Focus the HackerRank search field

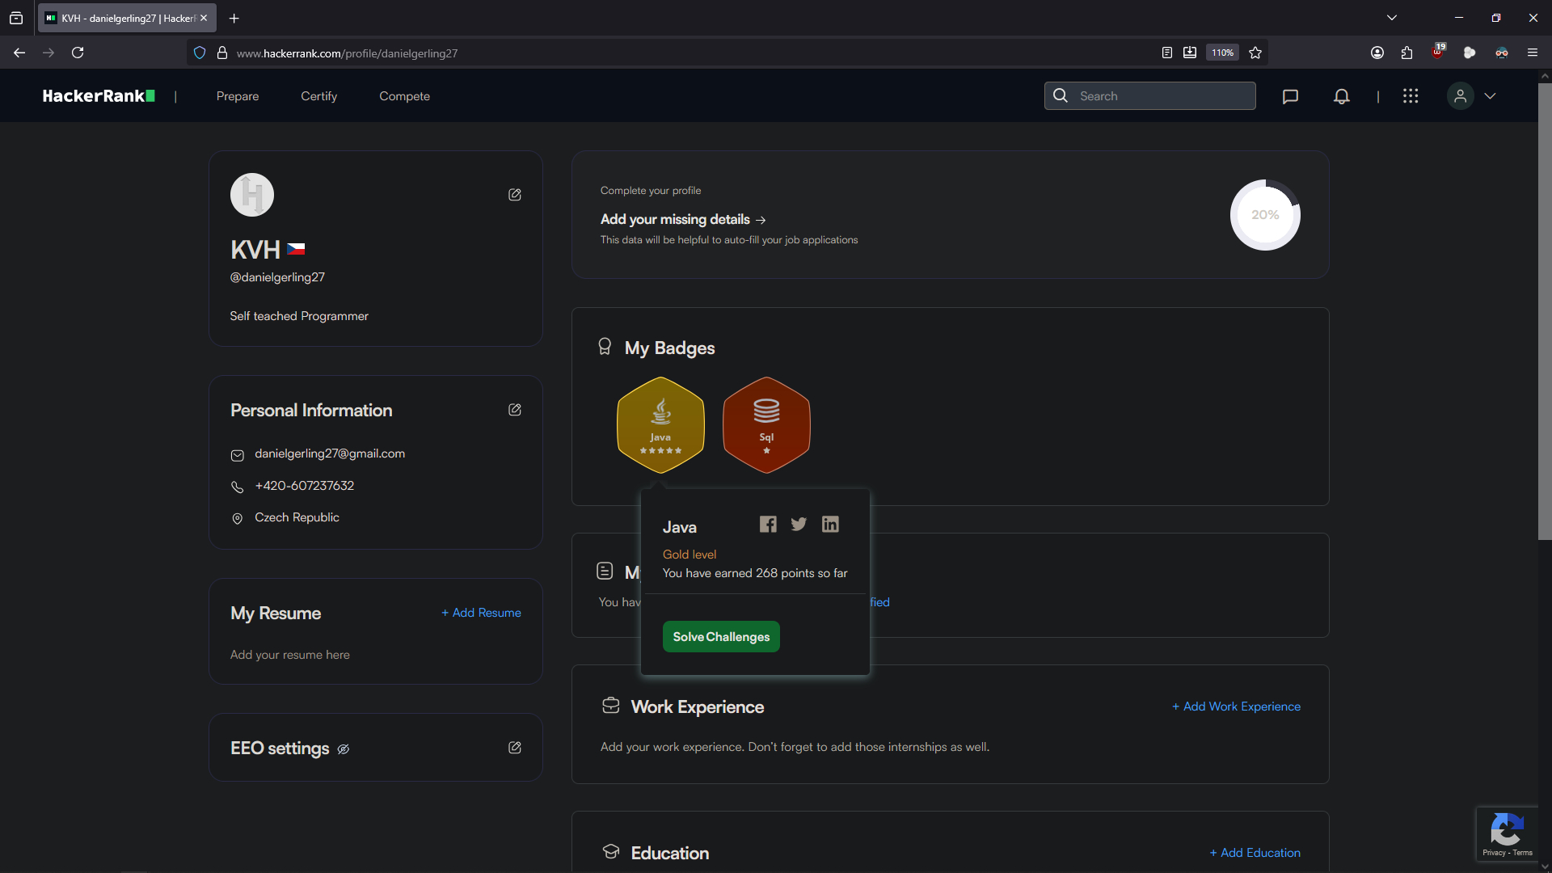(1160, 96)
